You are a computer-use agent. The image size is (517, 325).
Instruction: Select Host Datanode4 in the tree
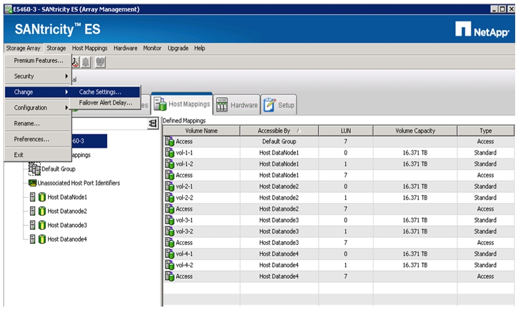tap(67, 239)
